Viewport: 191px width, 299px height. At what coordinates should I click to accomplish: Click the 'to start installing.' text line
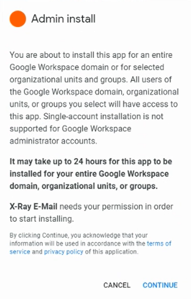point(41,219)
